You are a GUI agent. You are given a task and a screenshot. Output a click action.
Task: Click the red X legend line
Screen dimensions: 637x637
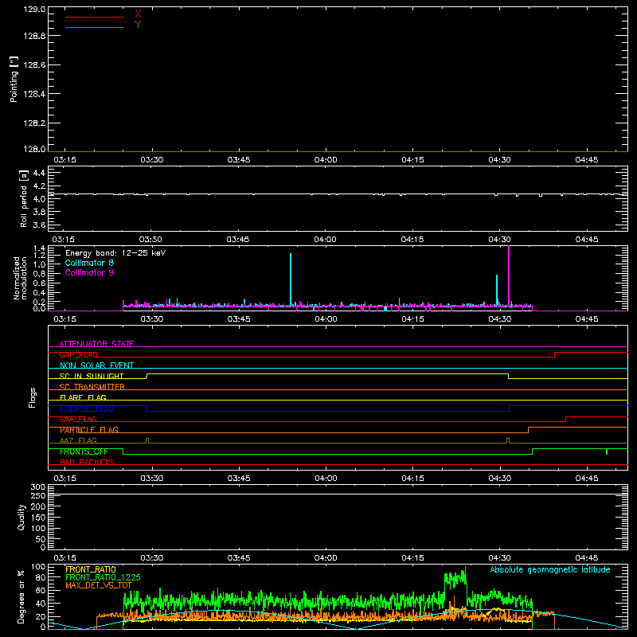point(94,17)
